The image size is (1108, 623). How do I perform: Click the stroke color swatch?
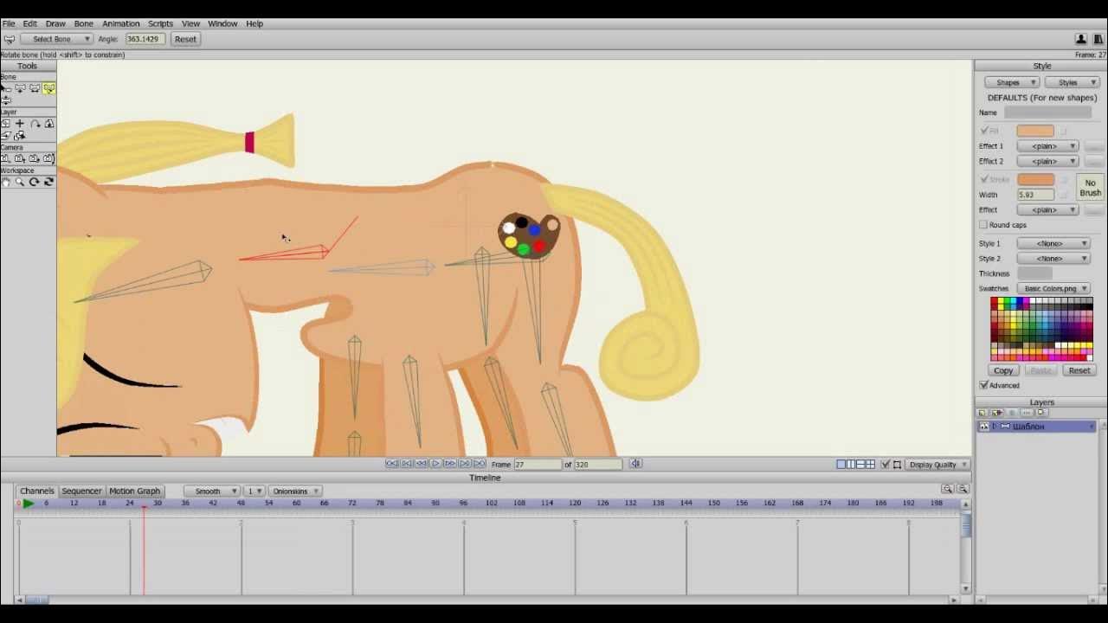click(x=1035, y=179)
